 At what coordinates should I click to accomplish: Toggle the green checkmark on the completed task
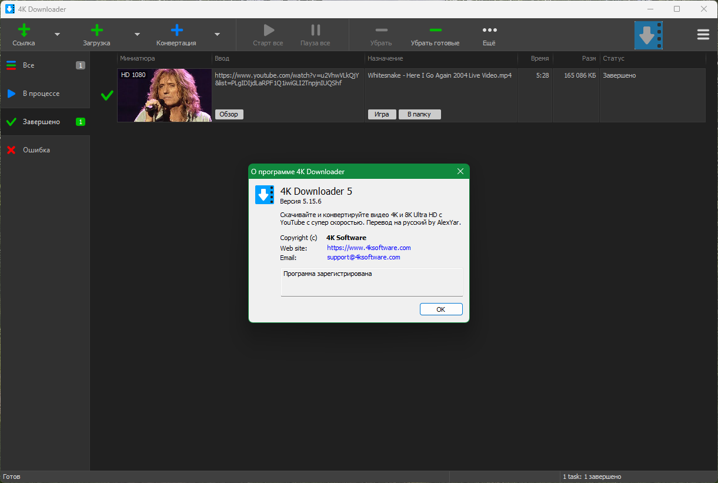[106, 95]
